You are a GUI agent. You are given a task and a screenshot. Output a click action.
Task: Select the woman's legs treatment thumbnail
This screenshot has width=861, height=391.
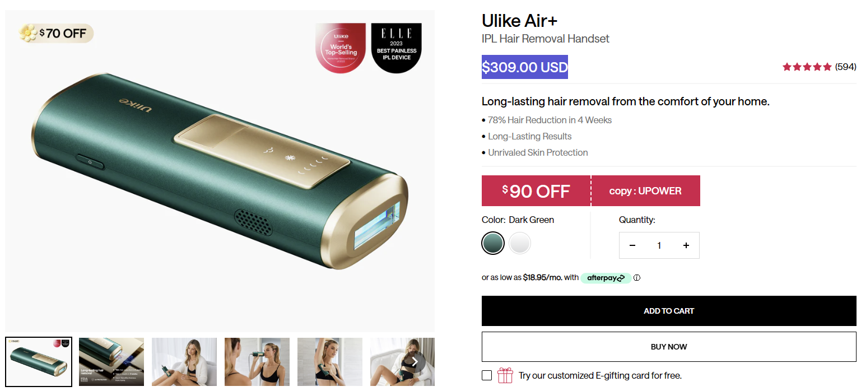tap(184, 362)
